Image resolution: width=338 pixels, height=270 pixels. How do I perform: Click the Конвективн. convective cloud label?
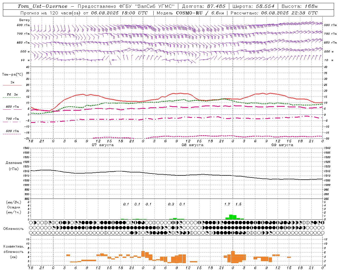coord(13,247)
